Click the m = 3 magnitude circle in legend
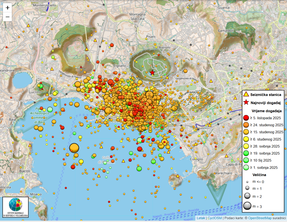 coord(247,206)
